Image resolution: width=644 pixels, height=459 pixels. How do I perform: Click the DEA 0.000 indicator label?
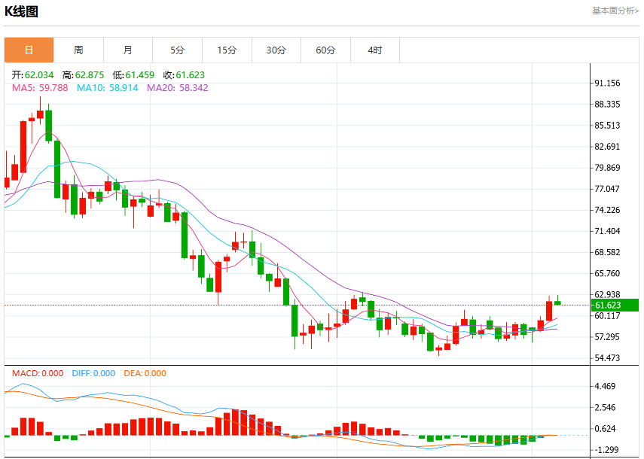[145, 373]
